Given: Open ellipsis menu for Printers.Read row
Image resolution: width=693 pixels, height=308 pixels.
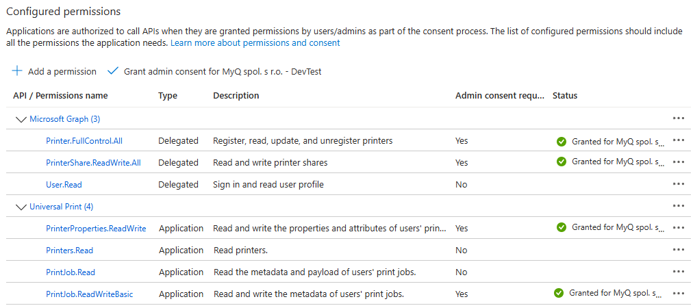Looking at the screenshot, I should 679,250.
